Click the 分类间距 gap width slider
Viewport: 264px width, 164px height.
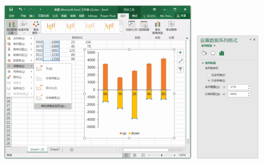(224, 94)
